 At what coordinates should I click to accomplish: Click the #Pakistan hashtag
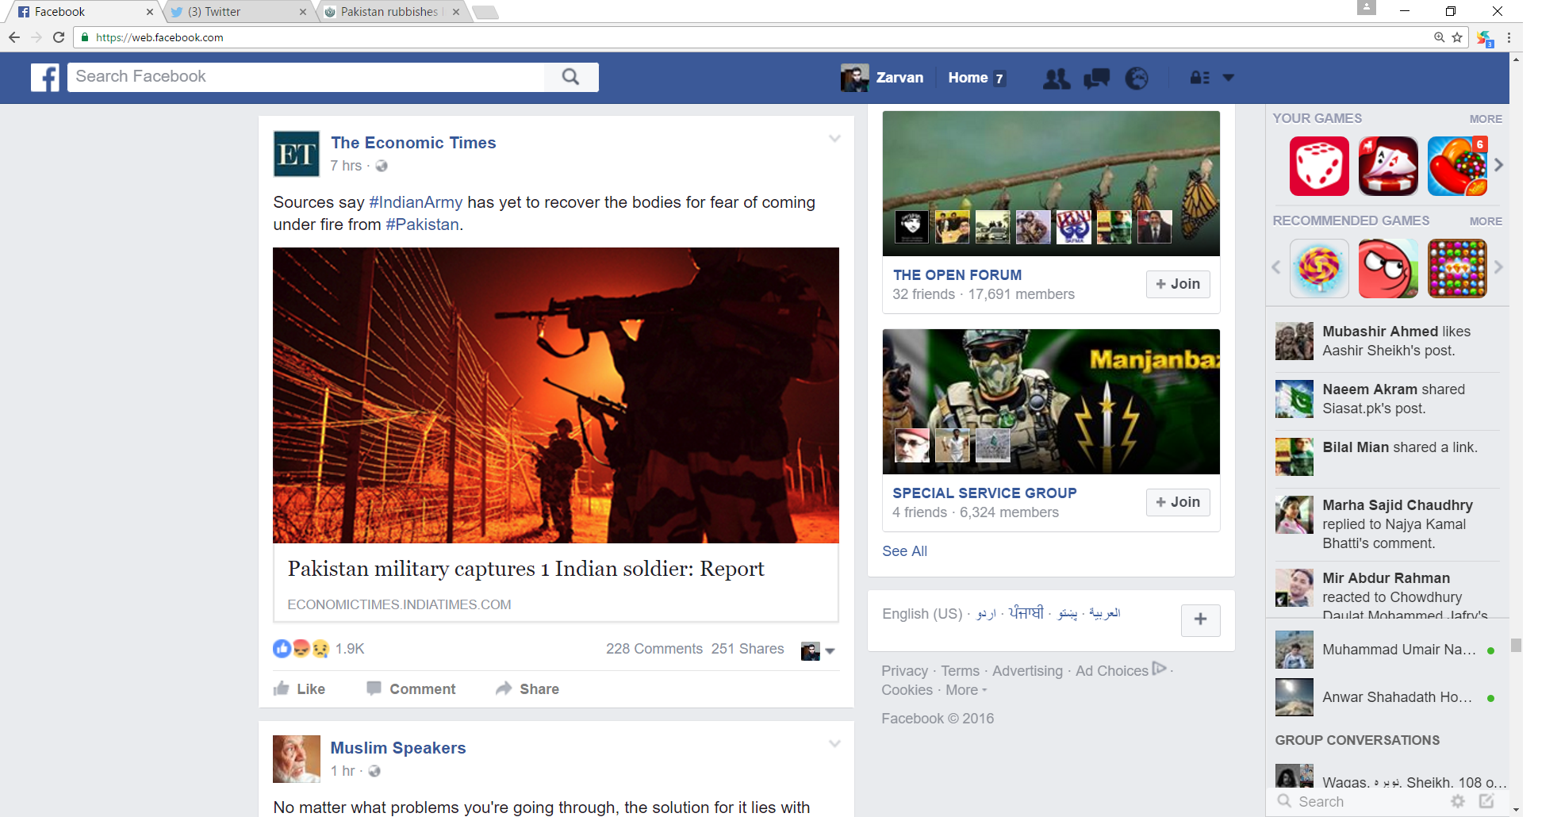(x=422, y=224)
